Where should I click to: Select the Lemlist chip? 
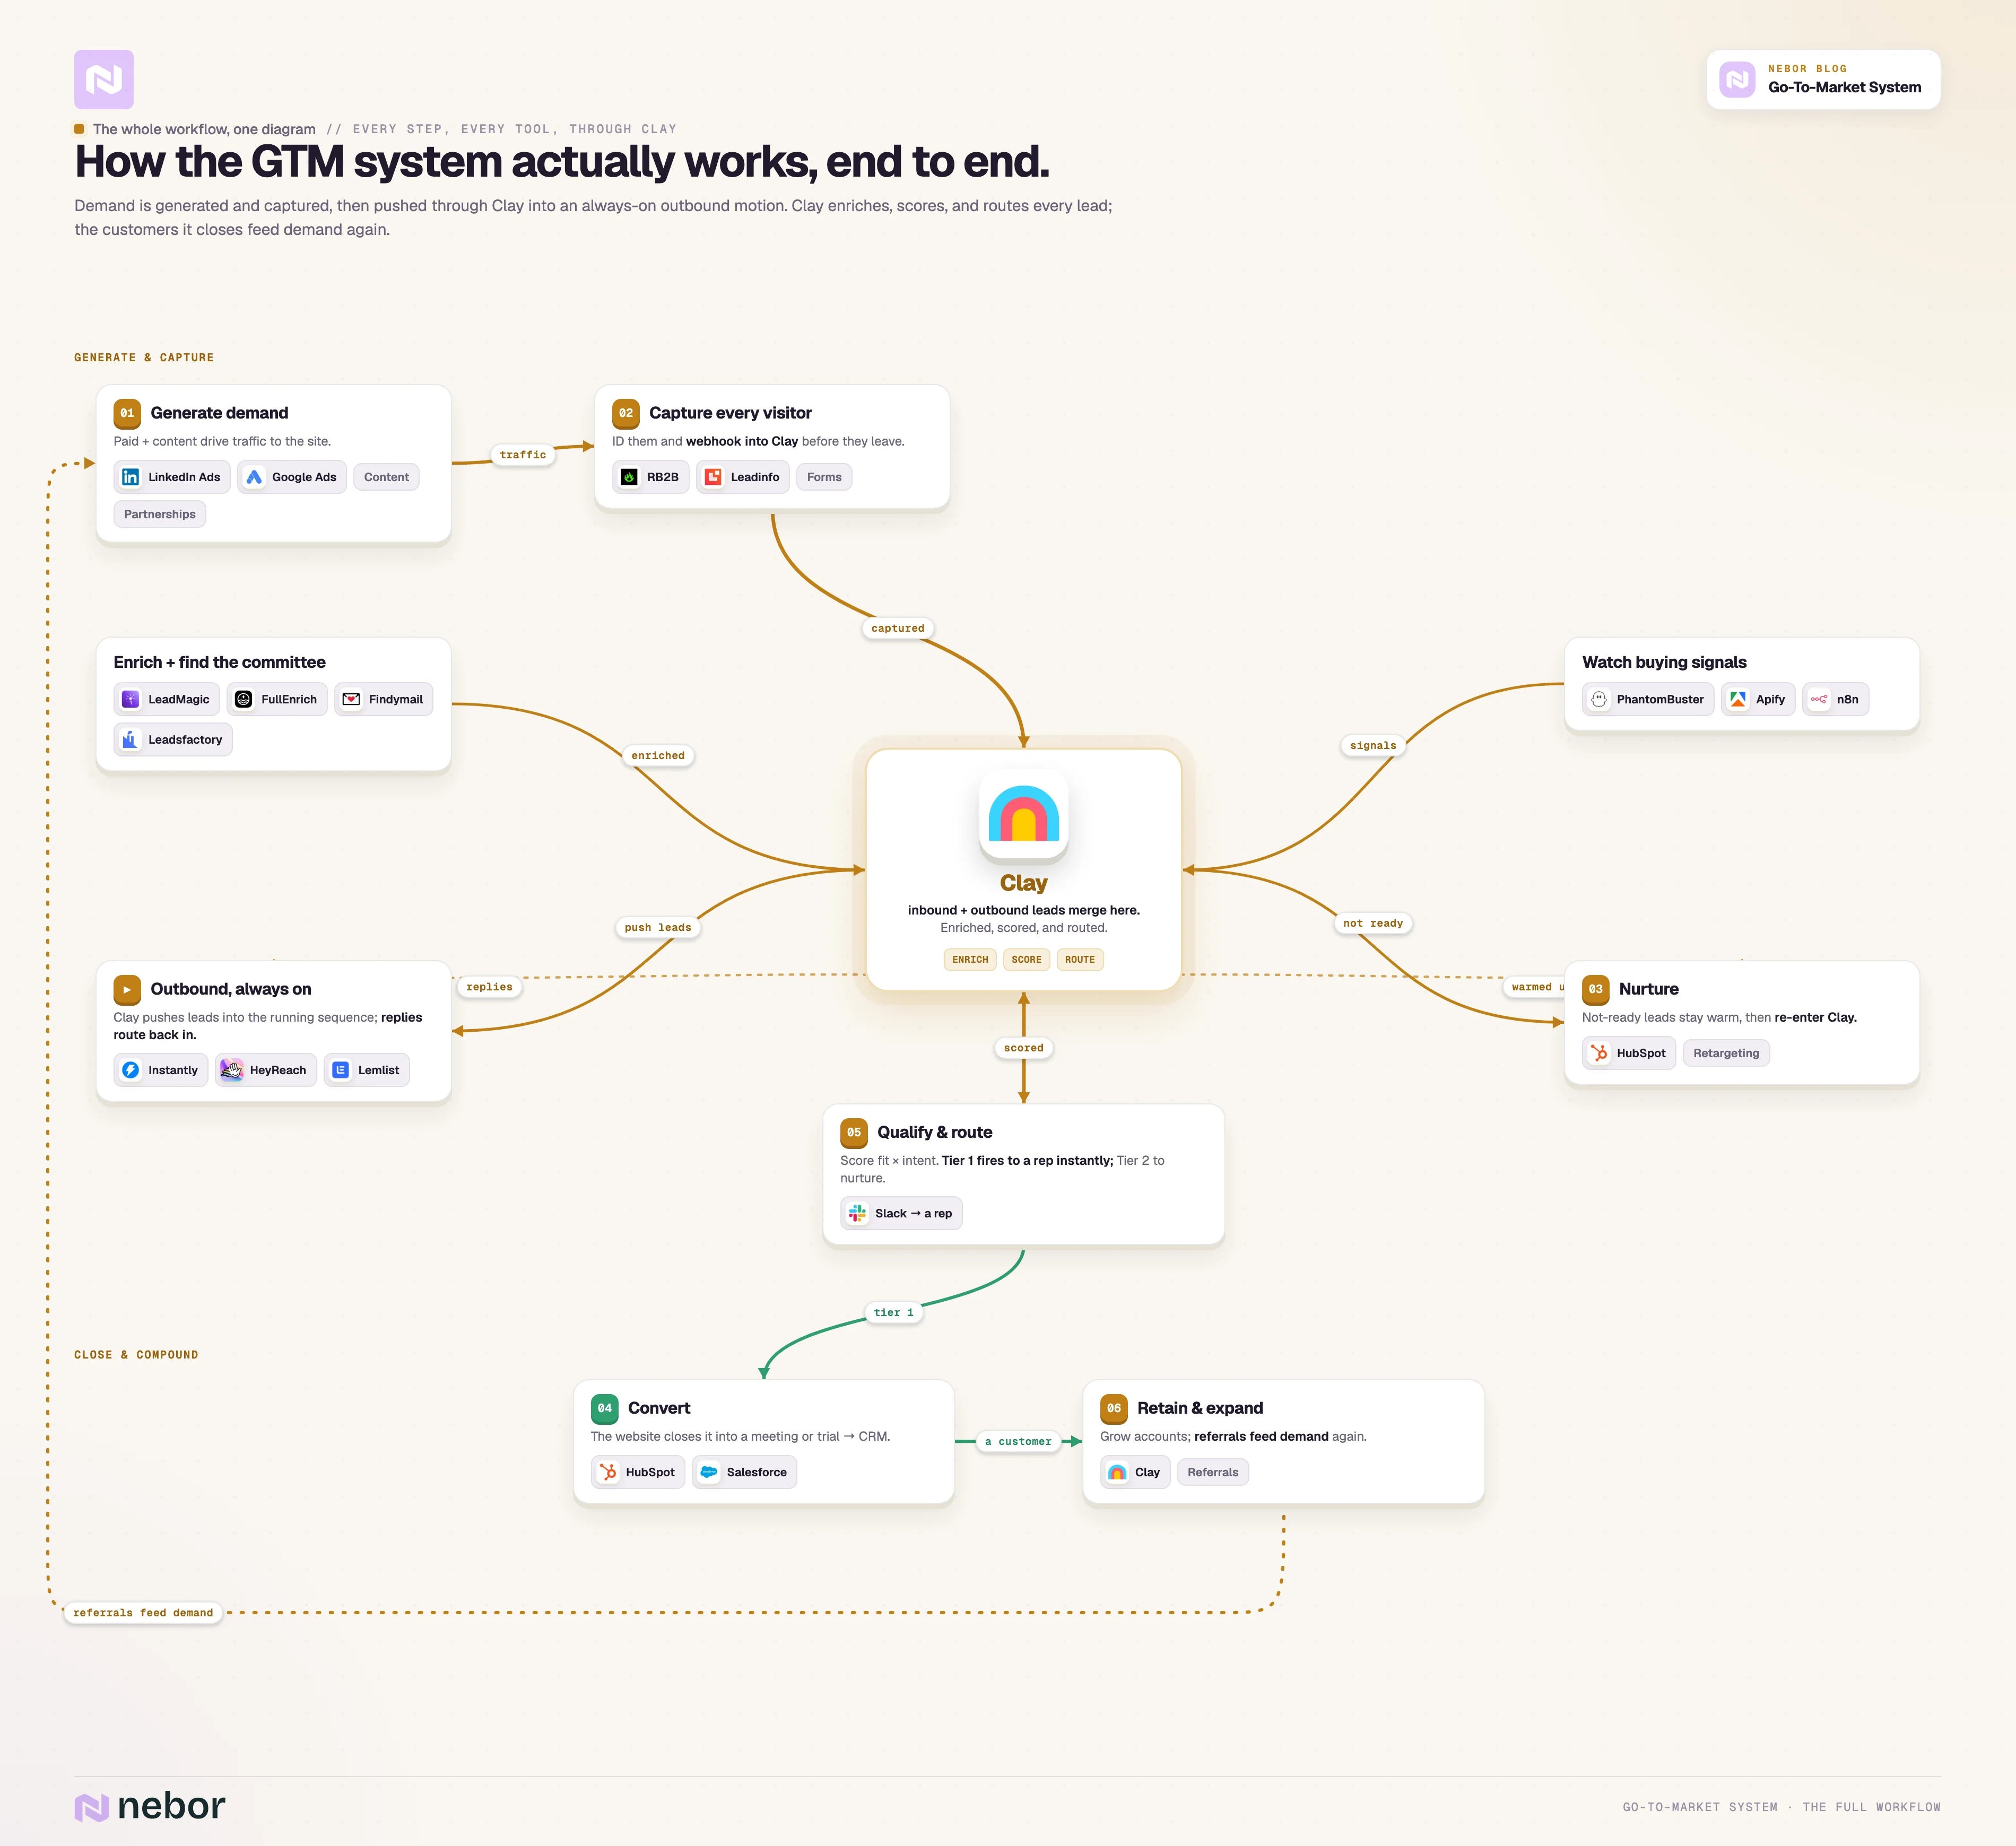click(367, 1069)
